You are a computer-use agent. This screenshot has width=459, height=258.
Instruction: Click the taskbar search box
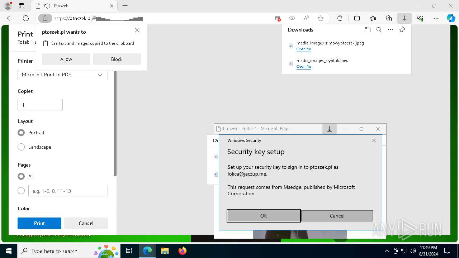(69, 251)
